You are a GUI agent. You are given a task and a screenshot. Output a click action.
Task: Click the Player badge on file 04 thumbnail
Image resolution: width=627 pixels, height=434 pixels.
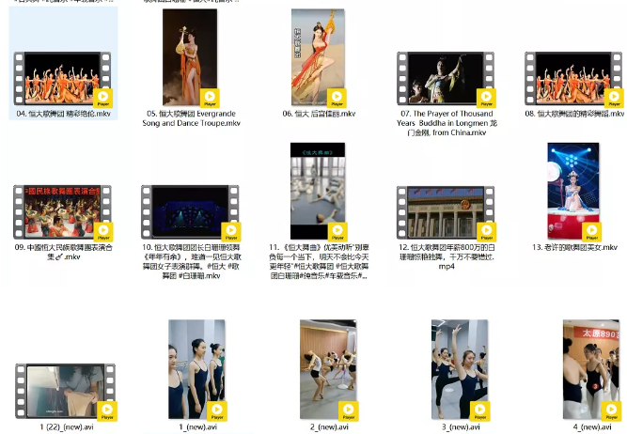(103, 99)
